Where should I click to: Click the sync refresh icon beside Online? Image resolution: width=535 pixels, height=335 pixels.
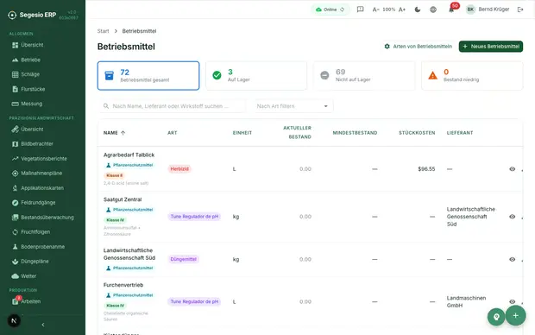343,9
